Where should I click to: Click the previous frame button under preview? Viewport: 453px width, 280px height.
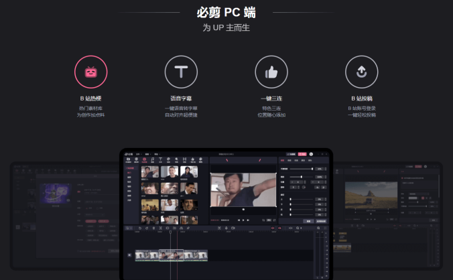pyautogui.click(x=239, y=220)
